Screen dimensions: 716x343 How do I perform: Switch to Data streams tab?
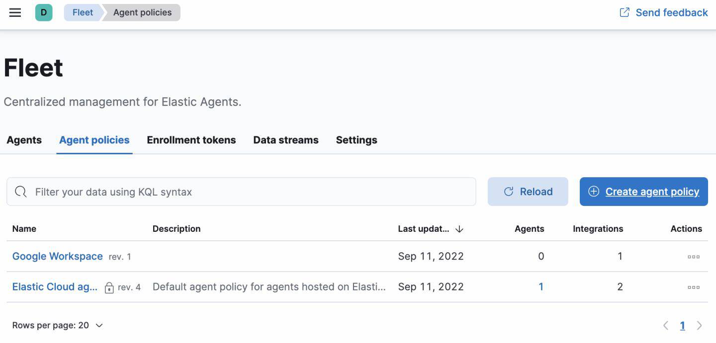[x=285, y=140]
